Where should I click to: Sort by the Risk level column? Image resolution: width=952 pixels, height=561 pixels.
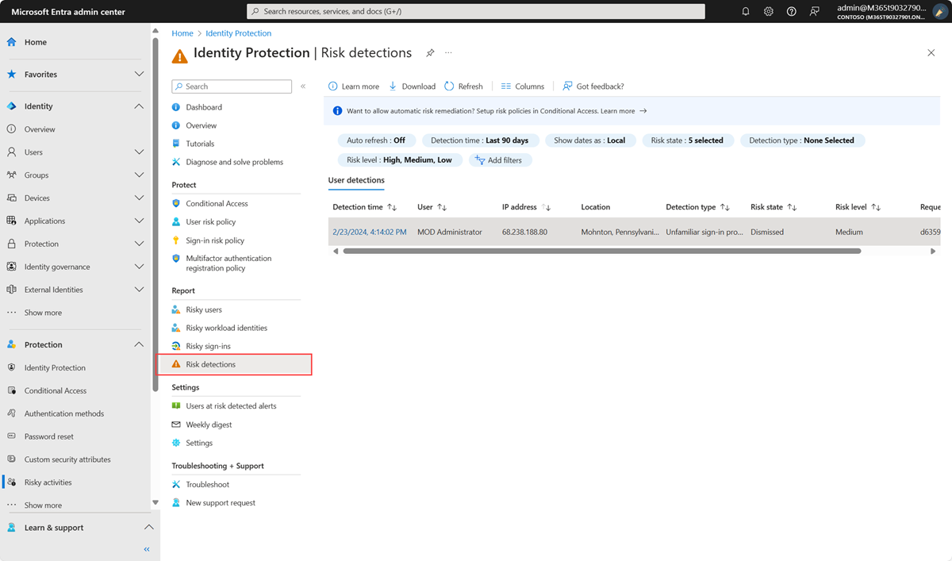858,207
